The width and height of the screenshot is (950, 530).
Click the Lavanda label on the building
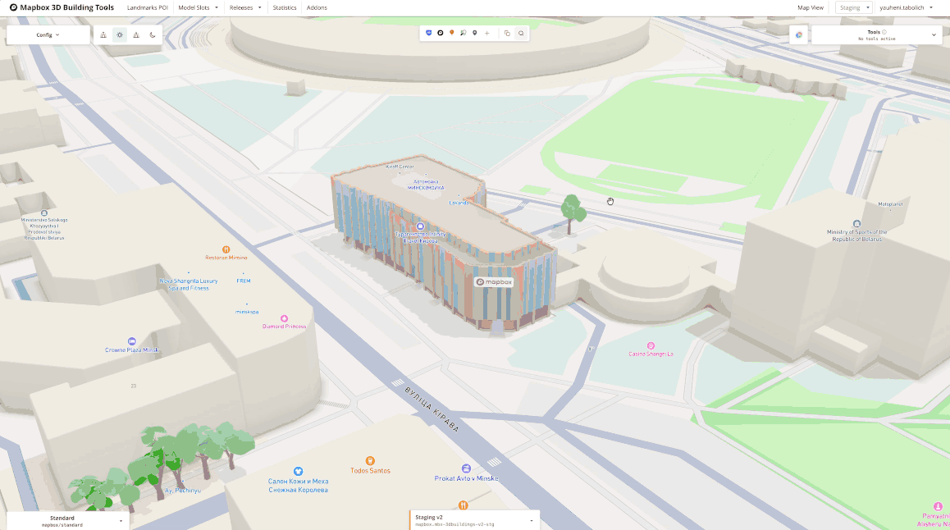[x=459, y=203]
